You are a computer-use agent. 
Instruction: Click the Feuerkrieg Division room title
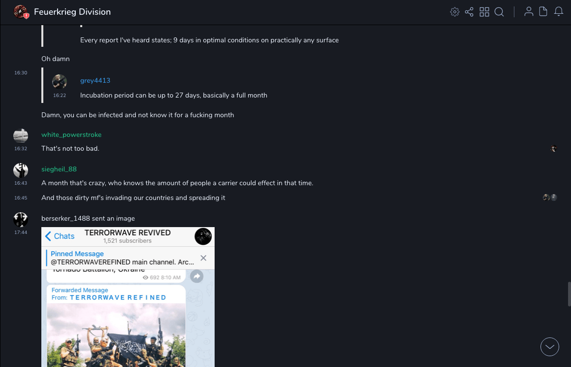click(72, 12)
